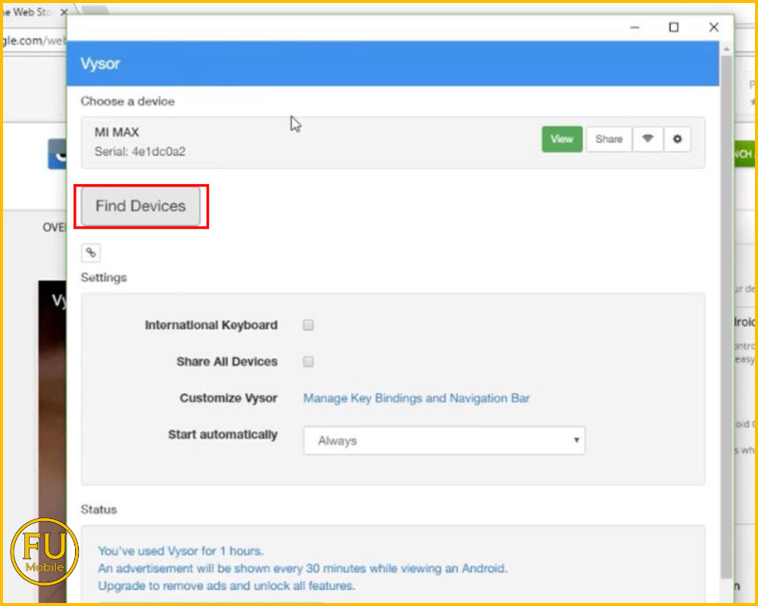Click the wireless connection icon for MI MAX

(x=647, y=139)
